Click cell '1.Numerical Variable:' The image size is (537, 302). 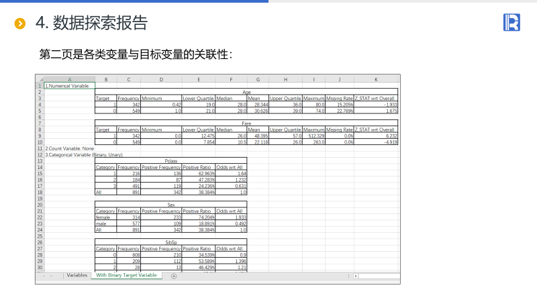pos(70,86)
